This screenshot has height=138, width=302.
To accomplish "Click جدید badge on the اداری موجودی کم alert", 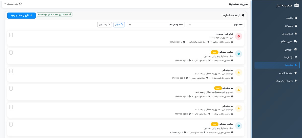I will (218, 88).
